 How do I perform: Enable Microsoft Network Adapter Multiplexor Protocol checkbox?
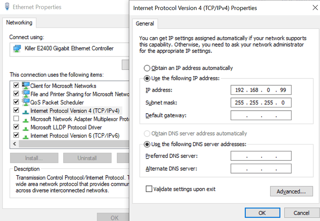(16, 119)
